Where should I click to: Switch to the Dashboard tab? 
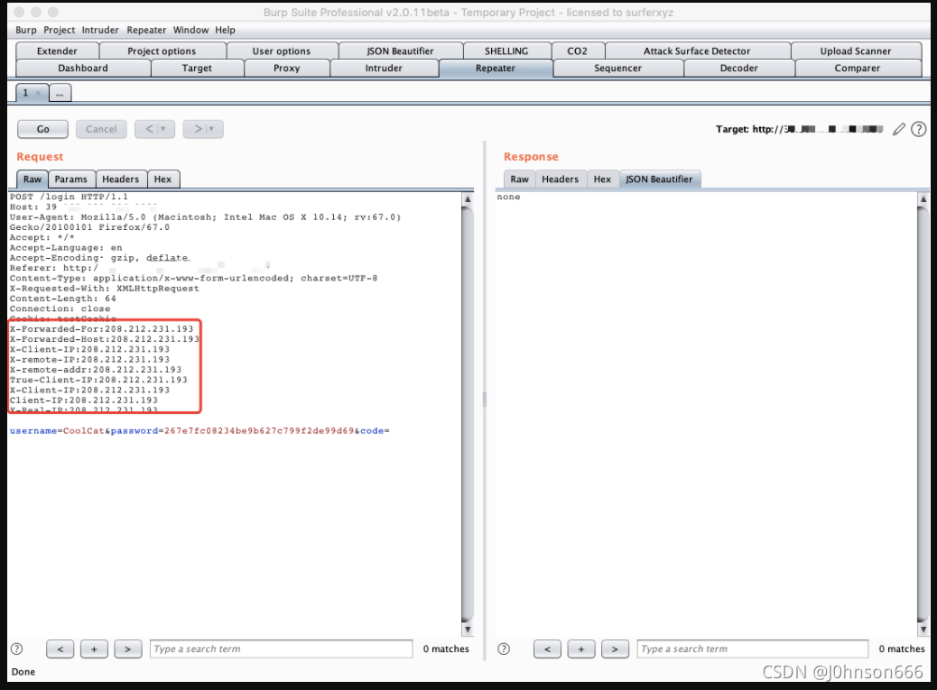click(x=83, y=68)
